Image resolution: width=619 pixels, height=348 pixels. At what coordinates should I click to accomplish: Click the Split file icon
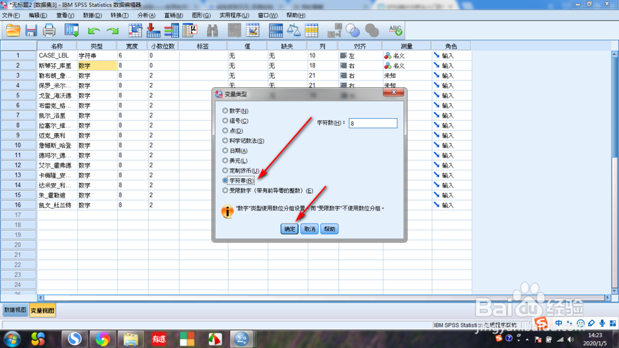click(x=275, y=30)
